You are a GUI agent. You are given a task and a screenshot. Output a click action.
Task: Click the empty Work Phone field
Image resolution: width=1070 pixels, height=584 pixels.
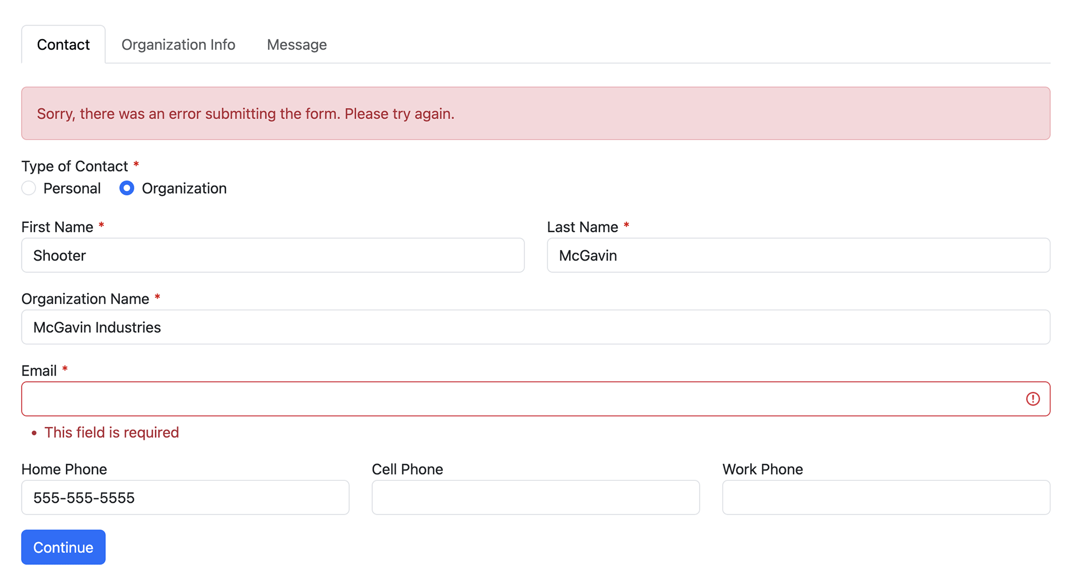(x=885, y=497)
